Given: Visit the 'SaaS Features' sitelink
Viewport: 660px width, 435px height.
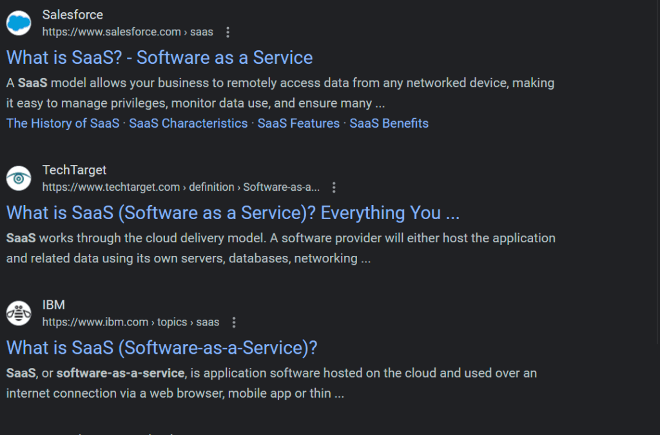Looking at the screenshot, I should (298, 123).
